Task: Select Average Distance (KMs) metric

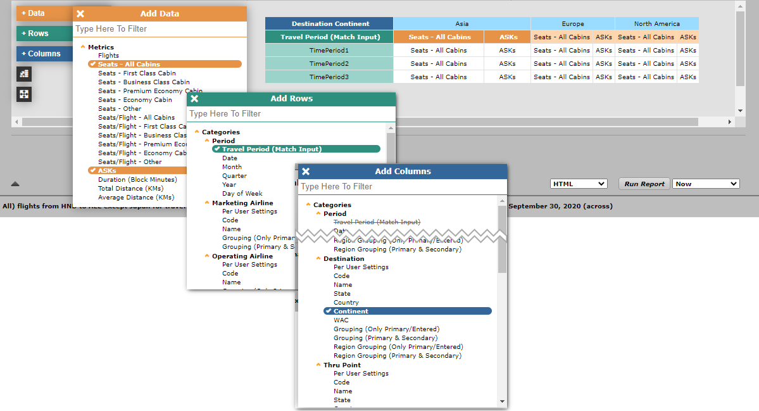Action: click(136, 198)
